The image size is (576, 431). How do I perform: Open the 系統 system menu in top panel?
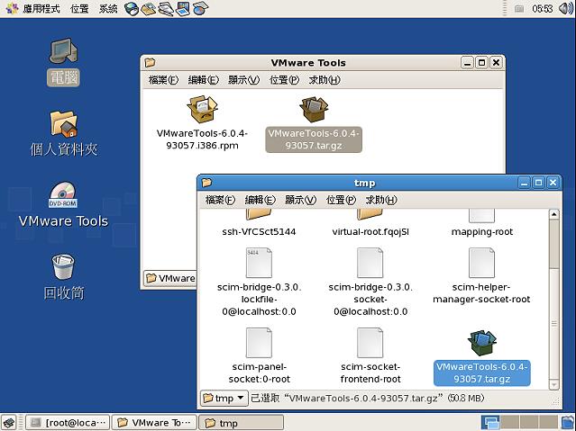(x=108, y=8)
